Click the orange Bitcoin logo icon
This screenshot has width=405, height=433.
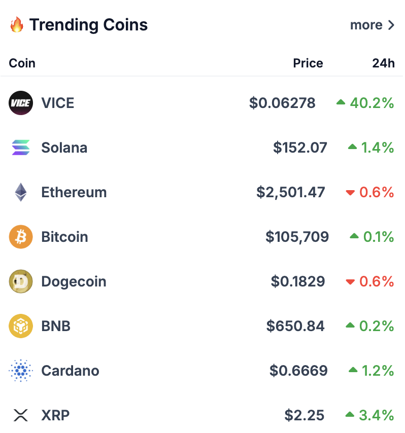coord(21,237)
